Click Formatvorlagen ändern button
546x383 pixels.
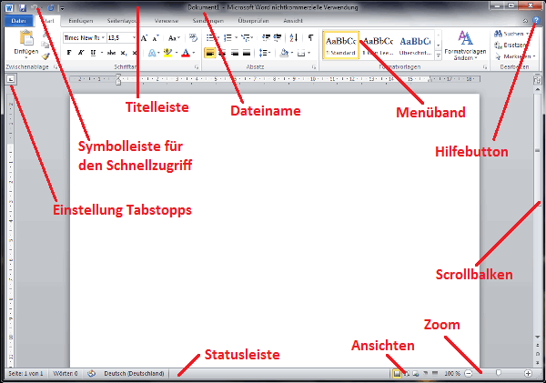(x=465, y=45)
